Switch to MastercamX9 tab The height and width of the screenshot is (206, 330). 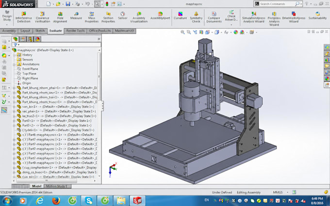click(124, 31)
